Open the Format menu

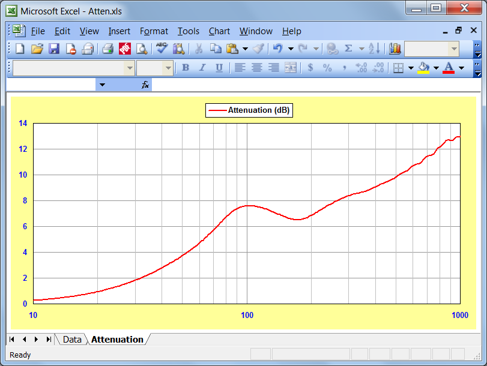pyautogui.click(x=154, y=31)
